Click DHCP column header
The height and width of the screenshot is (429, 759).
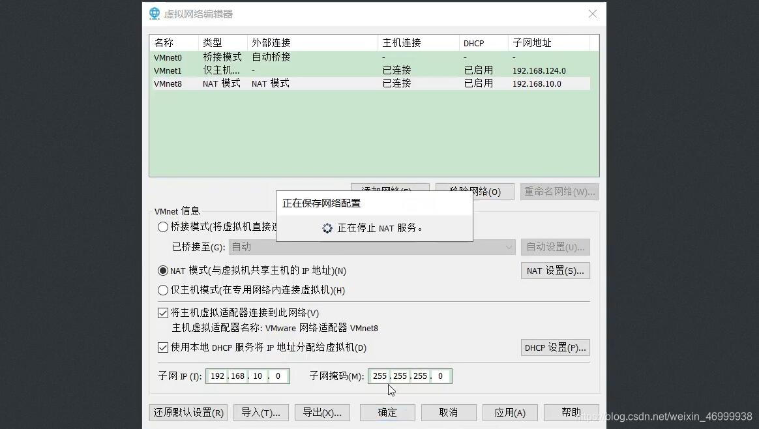click(483, 42)
